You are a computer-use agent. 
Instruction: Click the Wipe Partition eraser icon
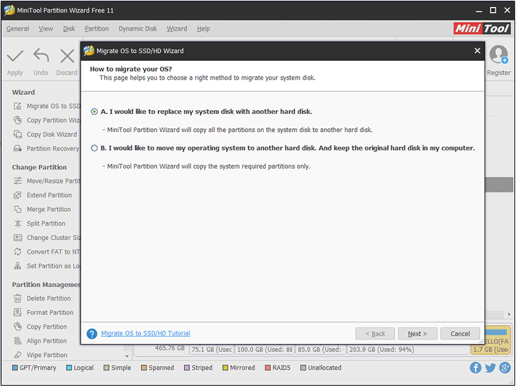tap(18, 355)
